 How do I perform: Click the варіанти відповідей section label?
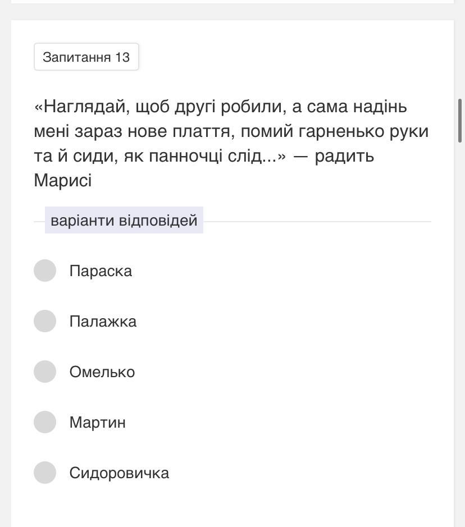124,220
